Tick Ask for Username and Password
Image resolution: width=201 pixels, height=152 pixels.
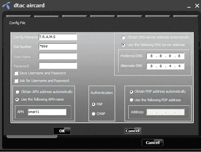click(x=16, y=81)
